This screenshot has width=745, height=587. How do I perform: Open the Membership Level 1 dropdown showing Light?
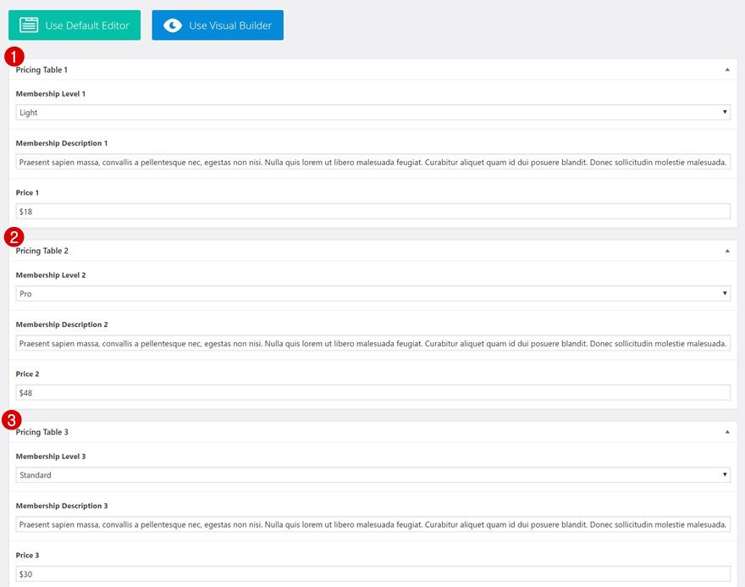[x=373, y=113]
